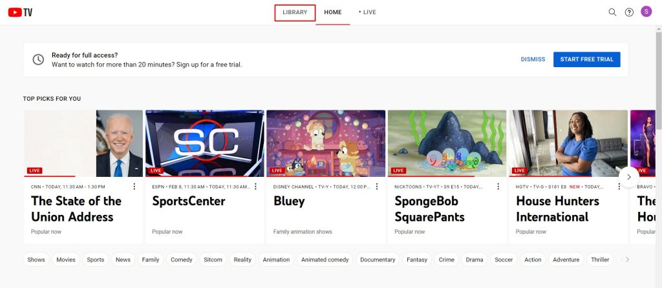Click 'Ready for full access?' text

click(x=85, y=56)
